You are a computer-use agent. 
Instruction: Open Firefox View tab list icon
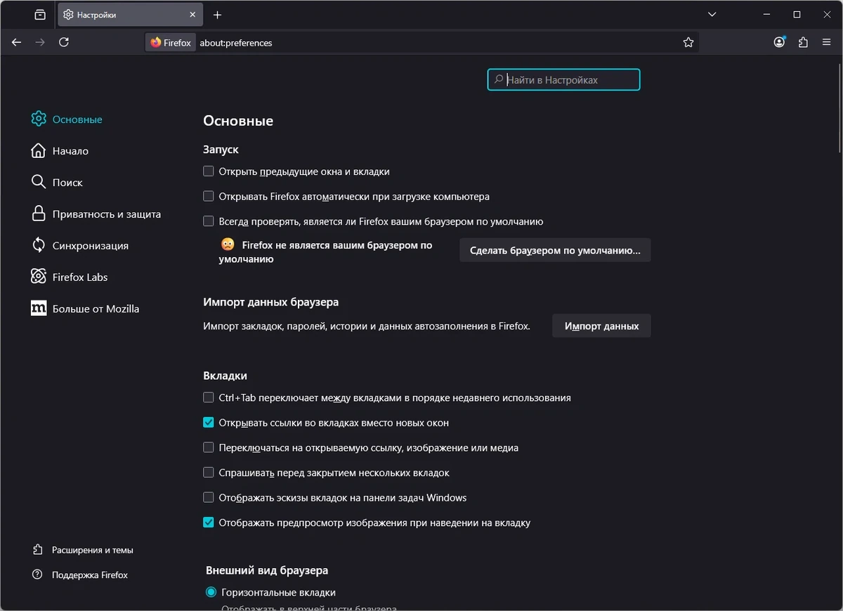(40, 15)
